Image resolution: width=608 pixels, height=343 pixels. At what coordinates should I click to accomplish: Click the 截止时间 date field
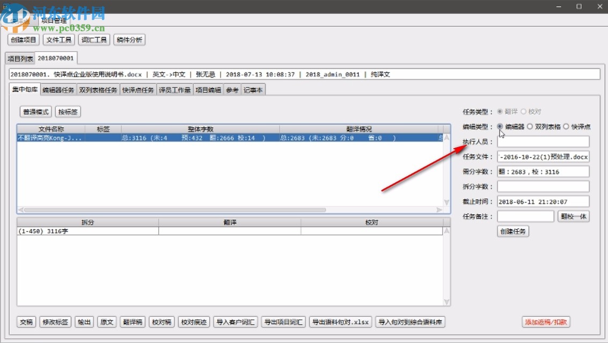coord(543,202)
